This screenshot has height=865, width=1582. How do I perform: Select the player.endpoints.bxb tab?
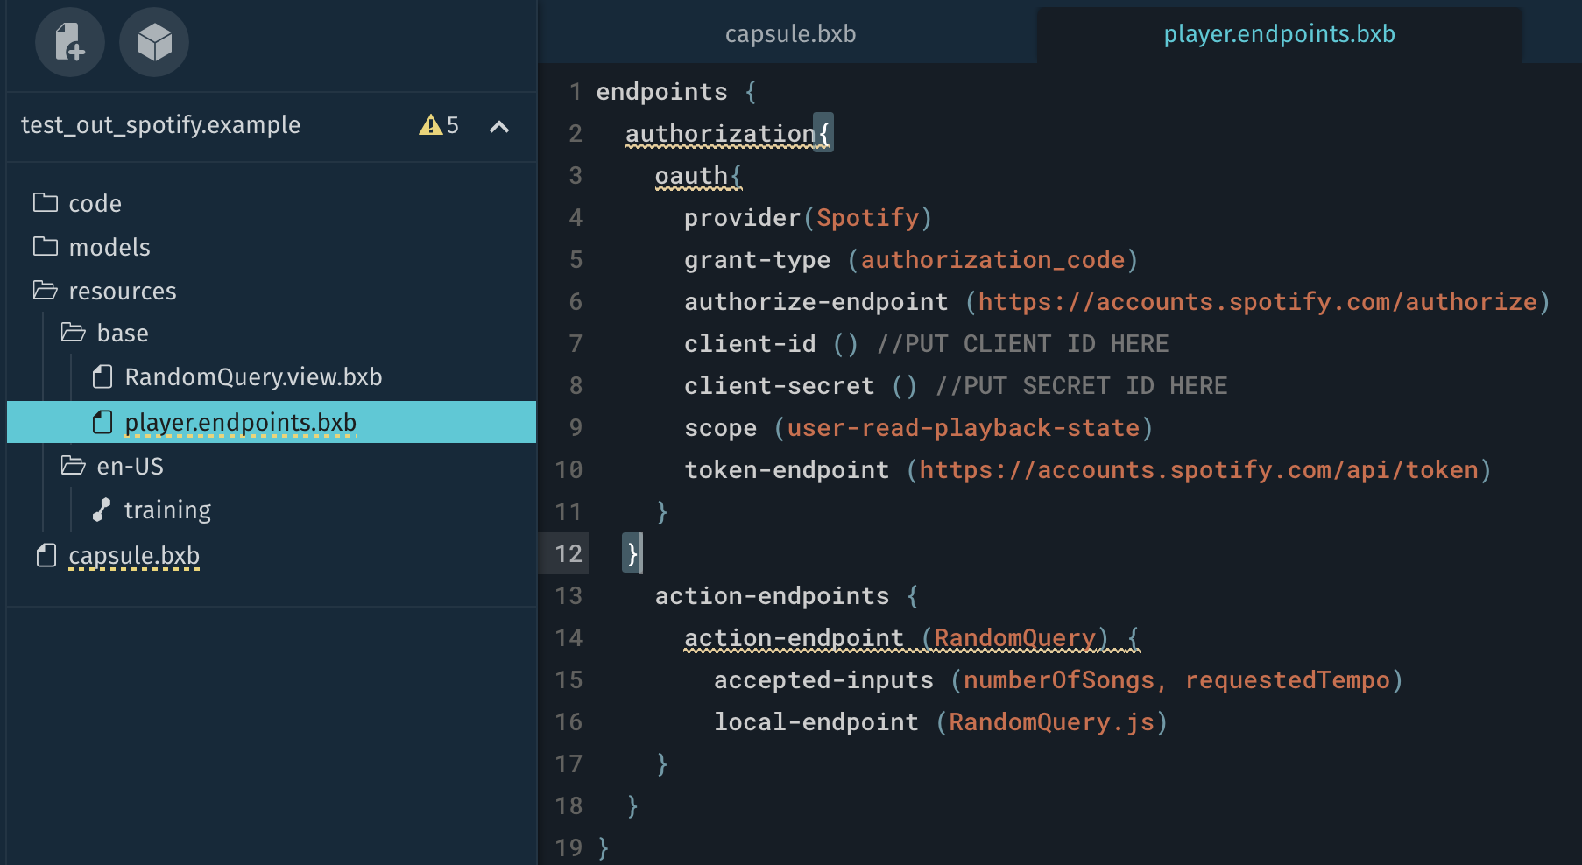(1279, 34)
